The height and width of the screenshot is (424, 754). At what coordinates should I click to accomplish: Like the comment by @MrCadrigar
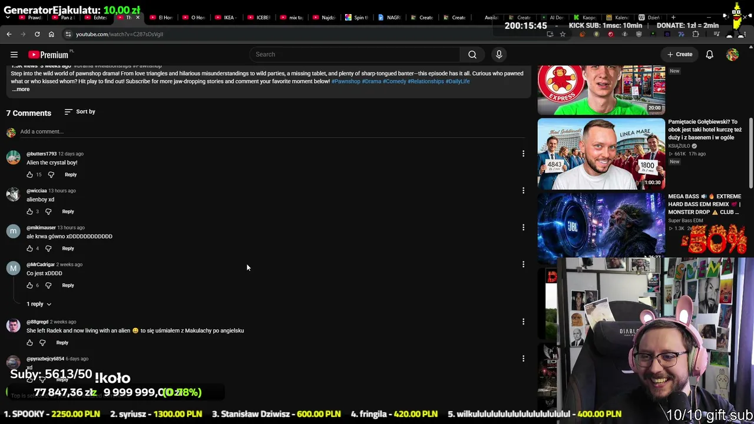pyautogui.click(x=29, y=286)
